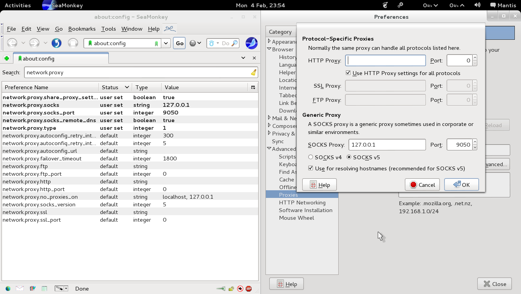The image size is (521, 294).
Task: Click the about:config Search field
Action: 141,72
